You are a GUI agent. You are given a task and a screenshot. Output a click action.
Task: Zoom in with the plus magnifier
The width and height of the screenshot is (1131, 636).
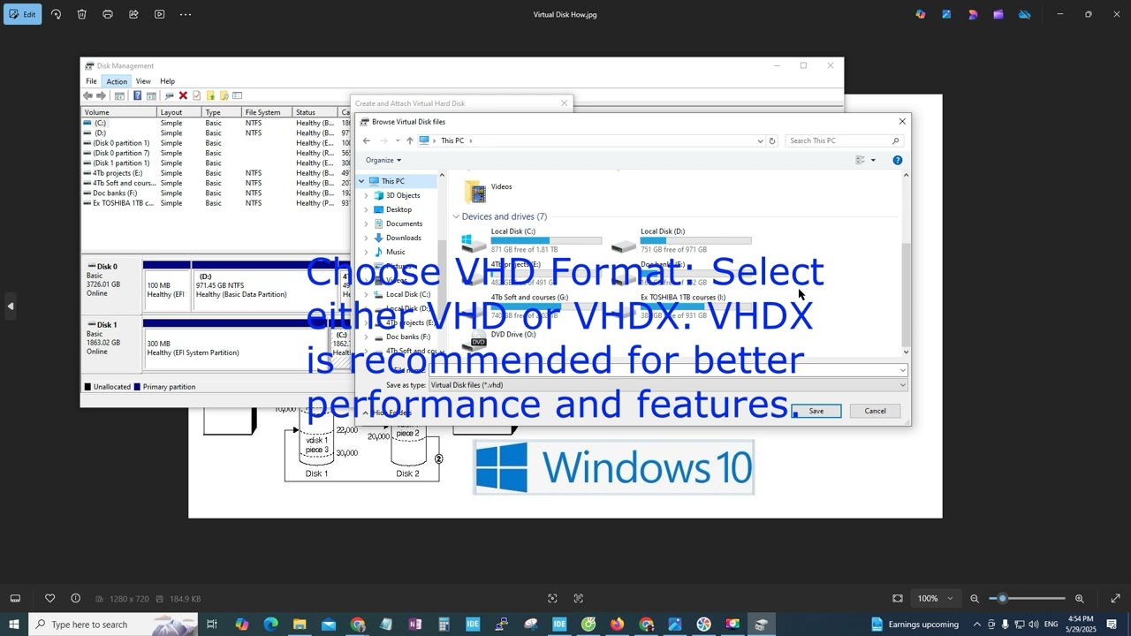[1079, 598]
